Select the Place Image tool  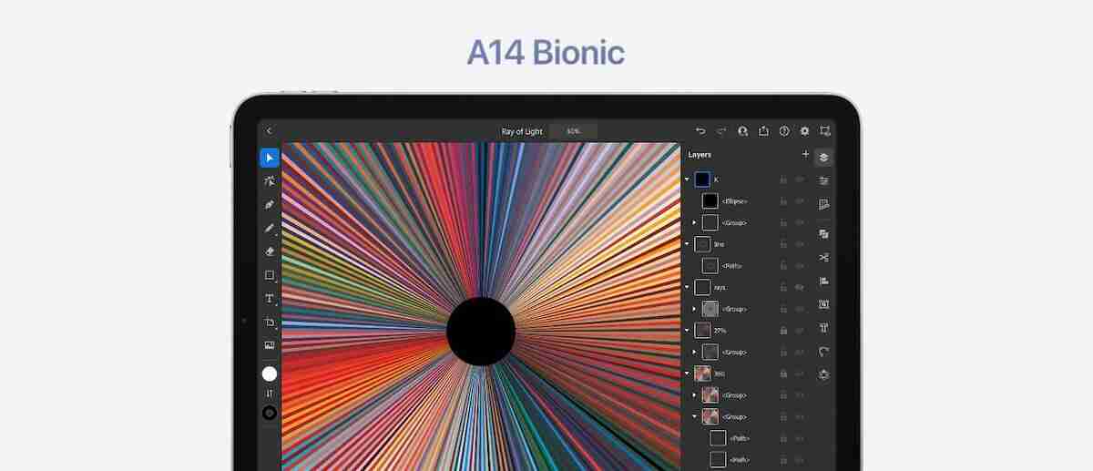(270, 345)
